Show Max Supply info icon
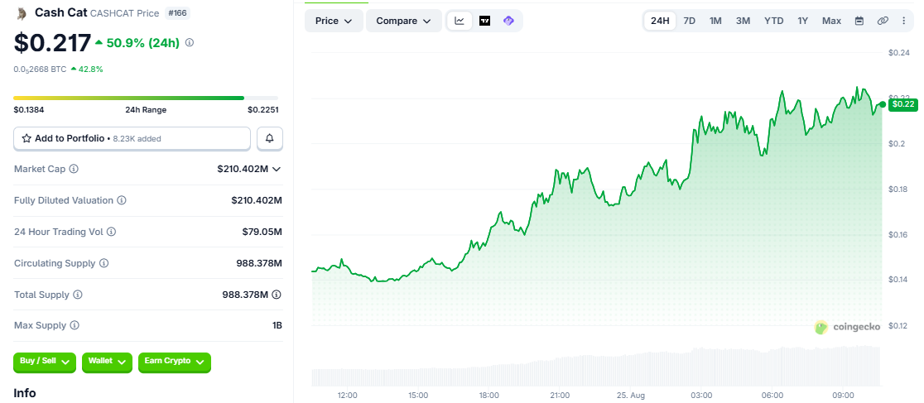924x403 pixels. 75,325
